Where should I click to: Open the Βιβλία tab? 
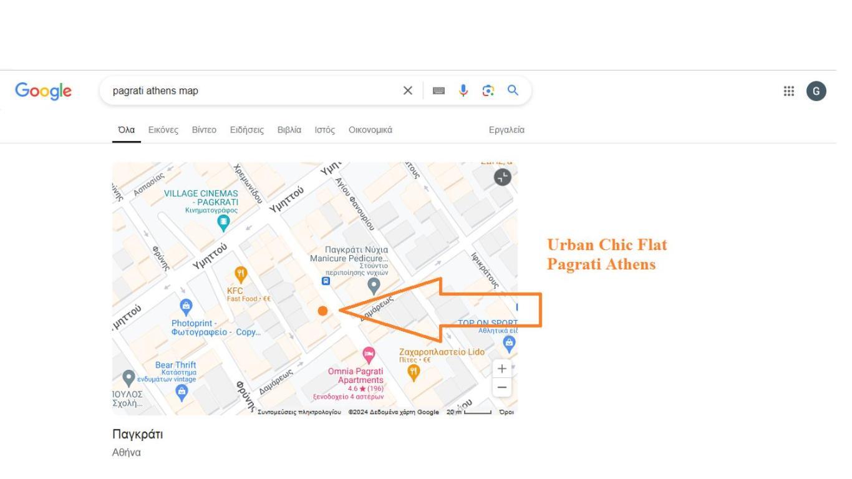click(x=289, y=130)
